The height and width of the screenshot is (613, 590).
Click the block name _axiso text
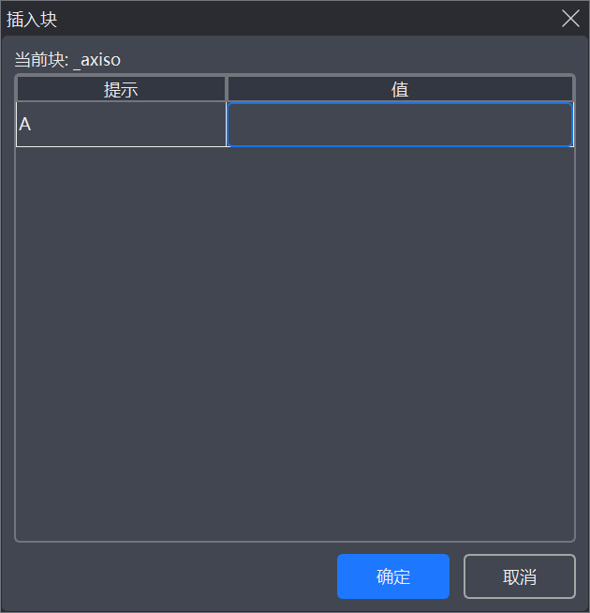click(96, 60)
